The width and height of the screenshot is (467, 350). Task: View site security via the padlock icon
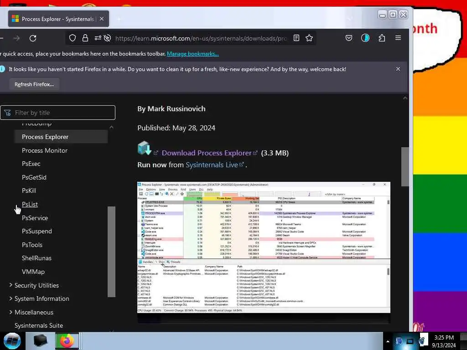(x=85, y=38)
